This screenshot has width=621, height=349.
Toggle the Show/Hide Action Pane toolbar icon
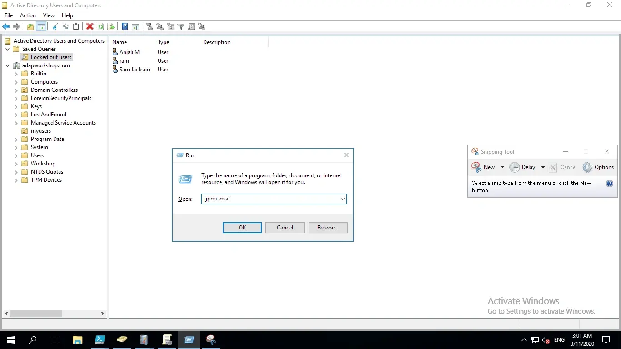point(135,27)
